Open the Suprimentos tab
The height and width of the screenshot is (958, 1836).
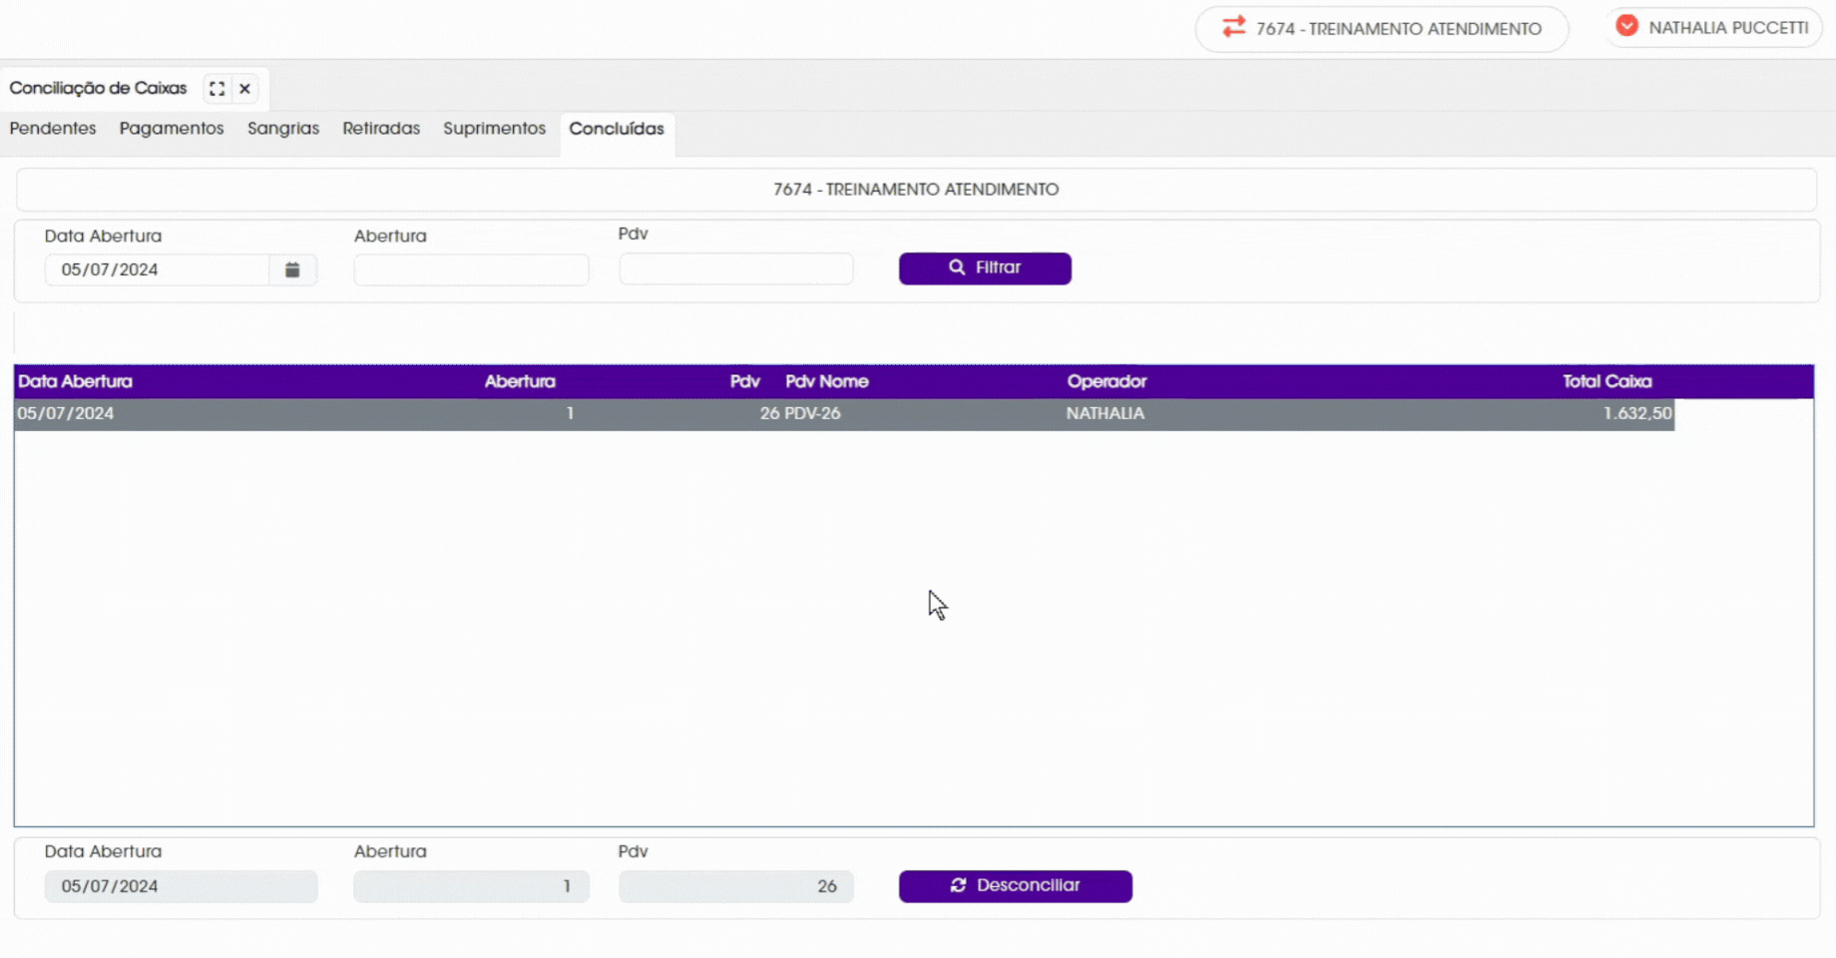tap(494, 129)
